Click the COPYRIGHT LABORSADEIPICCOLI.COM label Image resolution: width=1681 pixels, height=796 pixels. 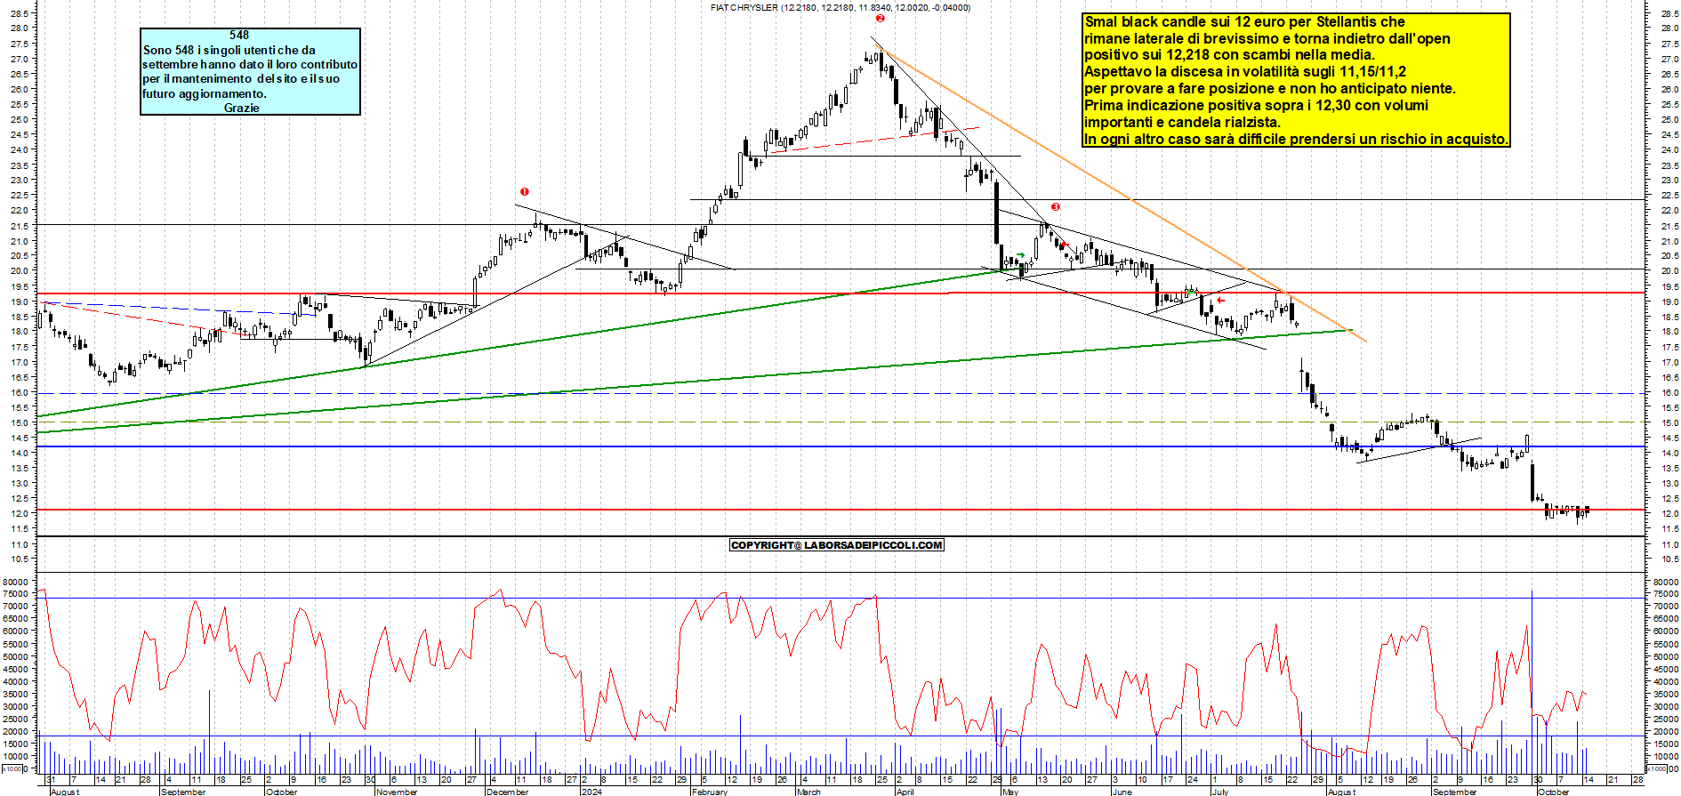(836, 545)
